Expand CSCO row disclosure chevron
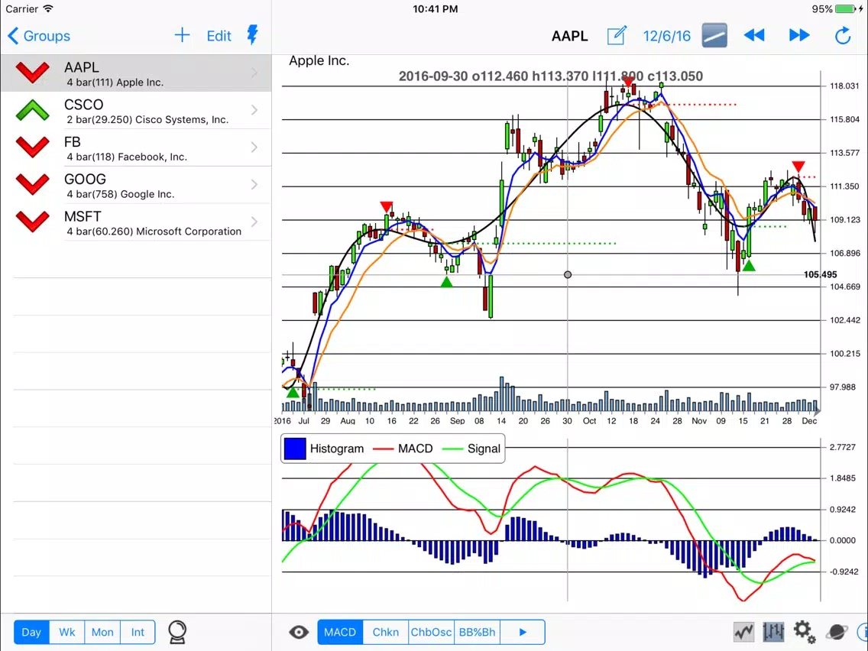The width and height of the screenshot is (868, 651). pyautogui.click(x=254, y=109)
